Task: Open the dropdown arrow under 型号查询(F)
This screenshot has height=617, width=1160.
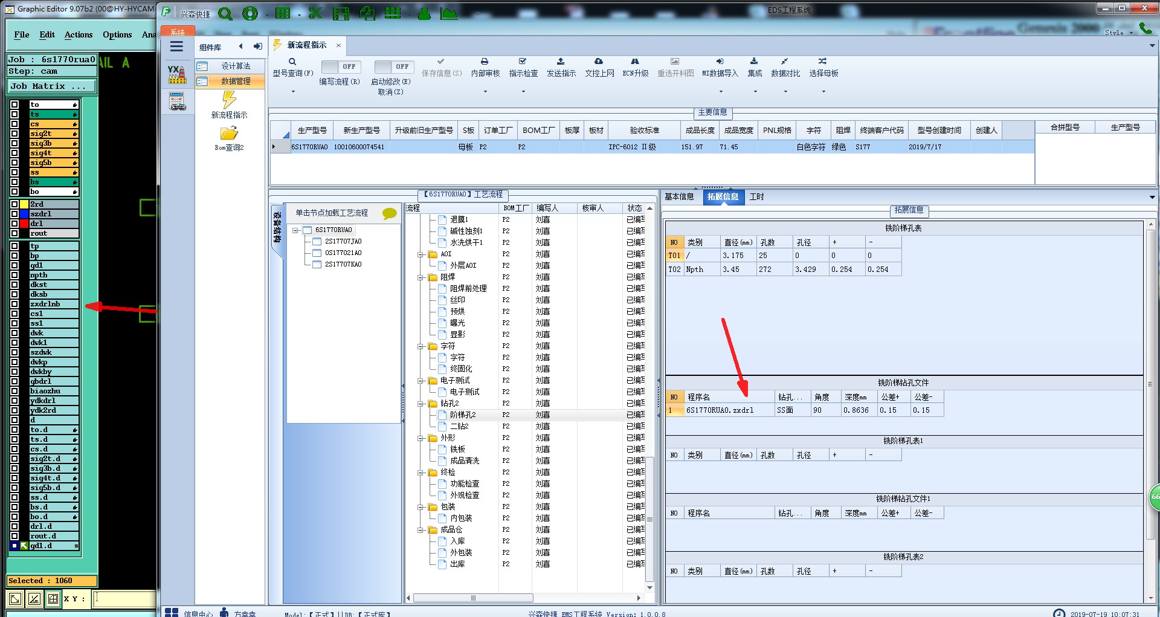Action: [293, 92]
